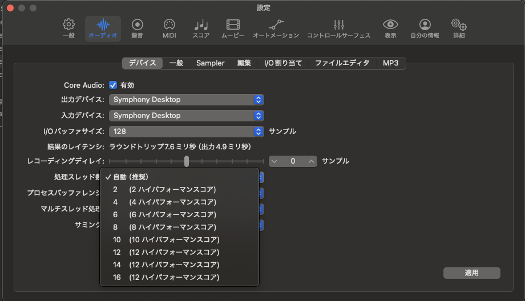Open ムービー (Movie) settings icon
Image resolution: width=525 pixels, height=301 pixels.
233,29
